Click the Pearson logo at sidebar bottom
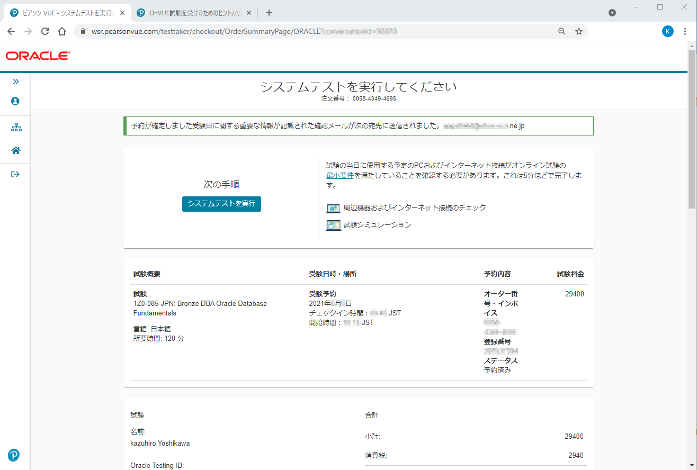Image resolution: width=697 pixels, height=470 pixels. (x=14, y=455)
